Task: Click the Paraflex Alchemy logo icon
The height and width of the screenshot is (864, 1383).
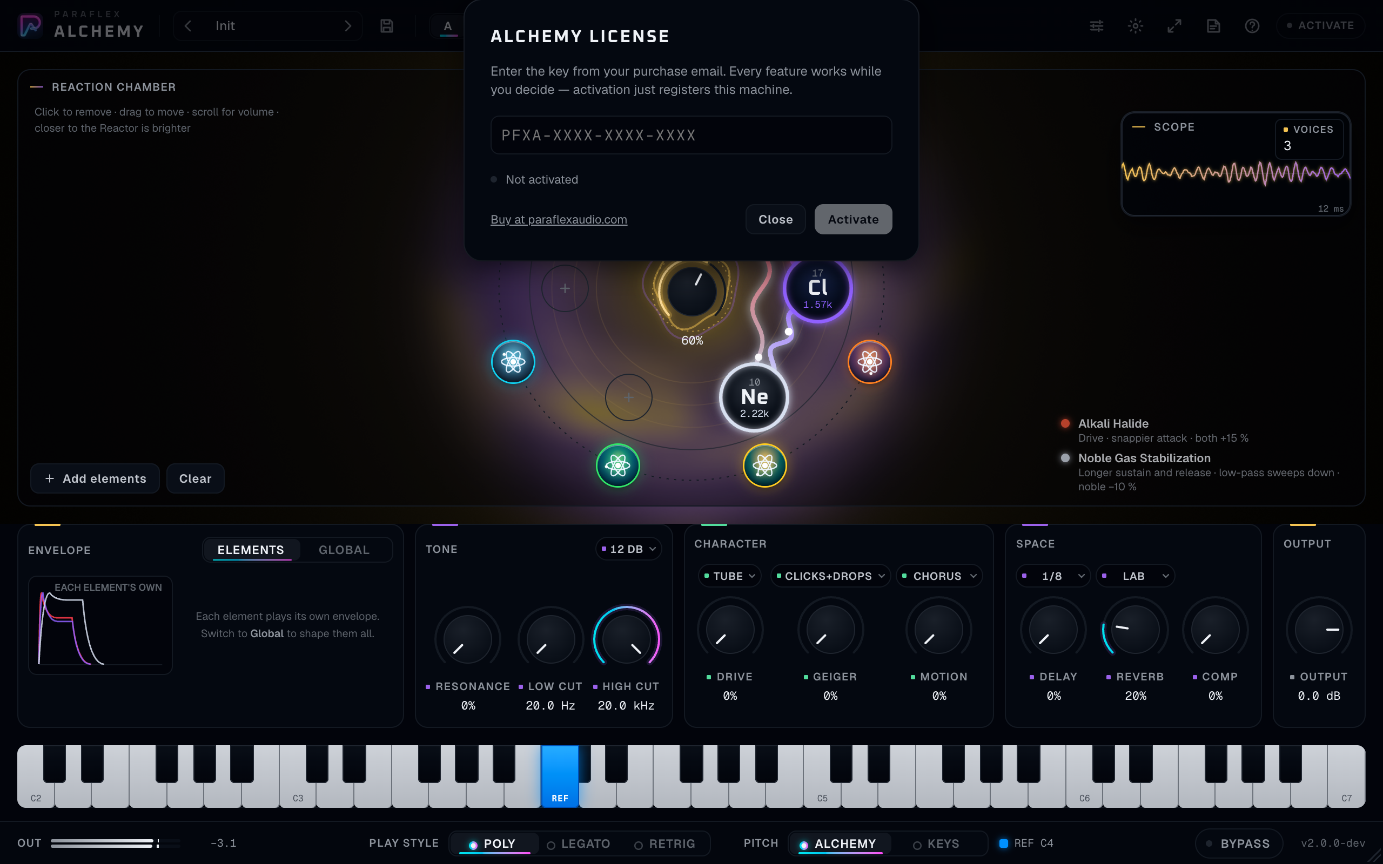Action: [x=30, y=26]
